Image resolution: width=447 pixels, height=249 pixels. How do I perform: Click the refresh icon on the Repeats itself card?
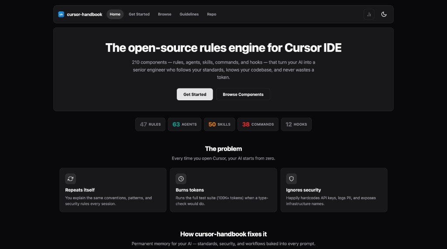click(70, 179)
